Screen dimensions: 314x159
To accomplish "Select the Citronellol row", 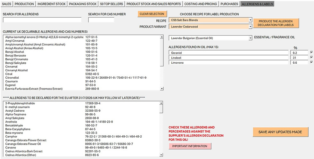I will (81, 78).
